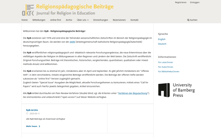Open the Kontakt page

tap(134, 20)
